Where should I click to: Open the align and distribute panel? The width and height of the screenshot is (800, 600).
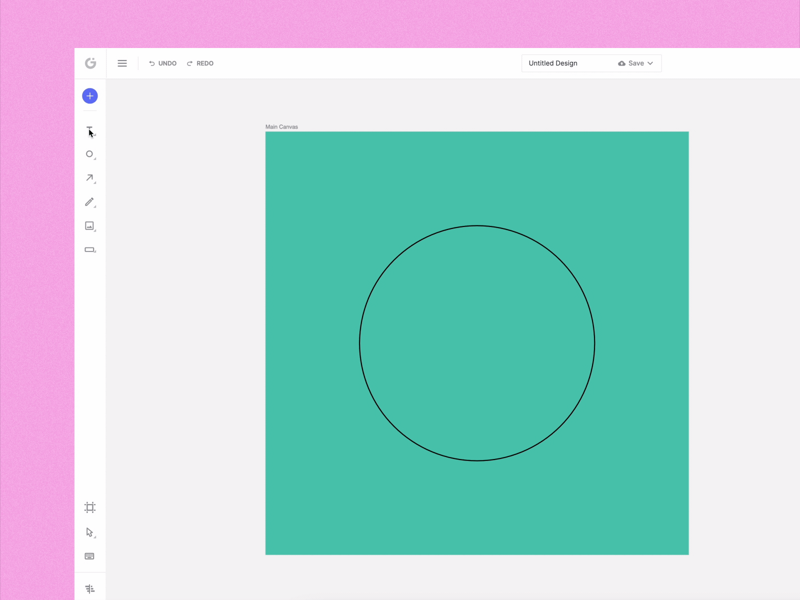pos(90,588)
